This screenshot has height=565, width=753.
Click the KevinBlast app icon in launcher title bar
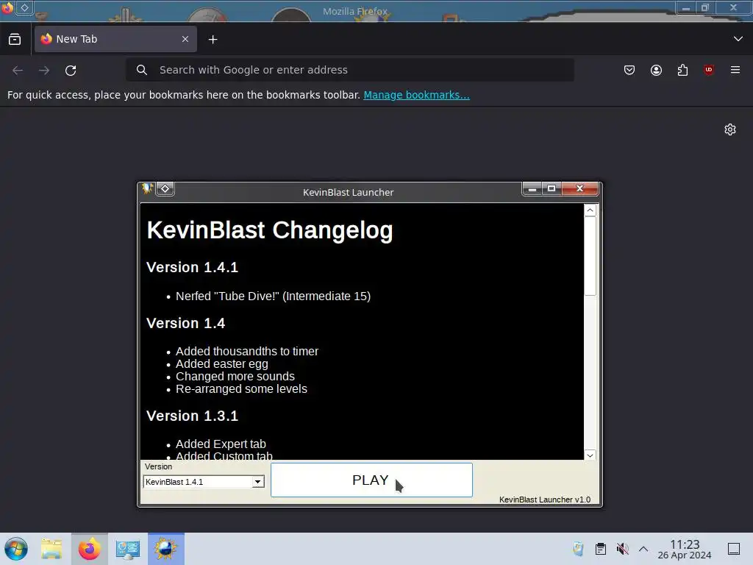(147, 188)
